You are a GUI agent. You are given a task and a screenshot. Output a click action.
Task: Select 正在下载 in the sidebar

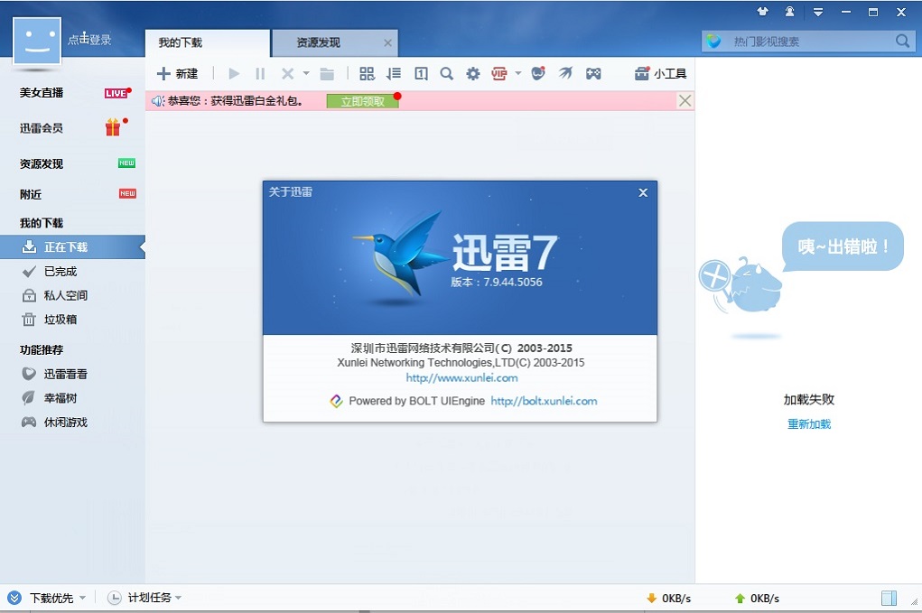[72, 246]
